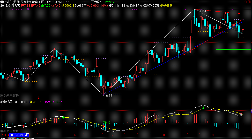This screenshot has height=139, width=252.
Task: Click the green down arrow at MACD peak
Action: [203, 108]
